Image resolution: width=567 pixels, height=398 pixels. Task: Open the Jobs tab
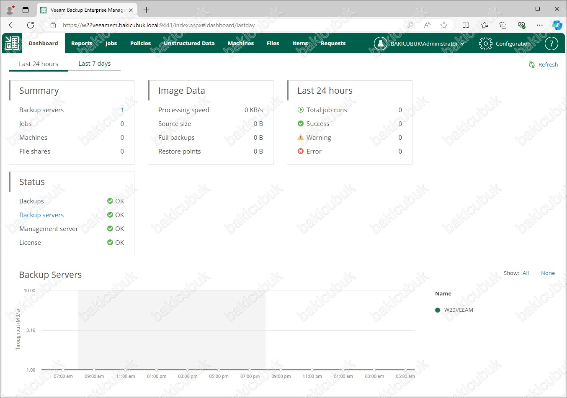pyautogui.click(x=111, y=43)
